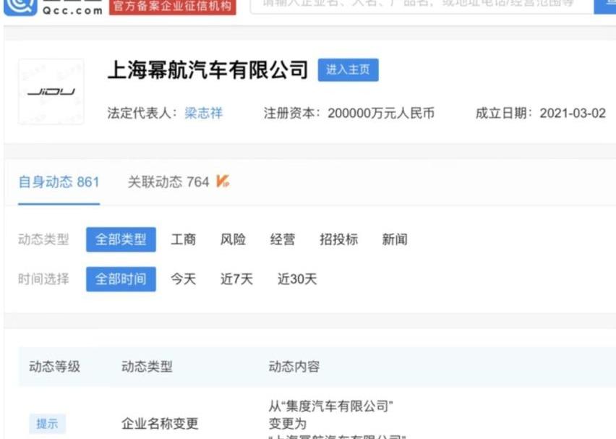Switch to 自身动态 861 tab
Image resolution: width=616 pixels, height=439 pixels.
tap(59, 182)
